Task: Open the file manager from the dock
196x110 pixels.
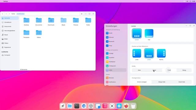Action: [70, 106]
